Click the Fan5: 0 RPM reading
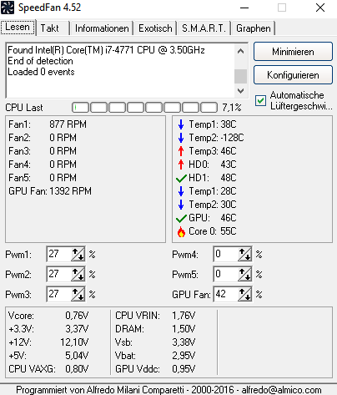 point(43,178)
